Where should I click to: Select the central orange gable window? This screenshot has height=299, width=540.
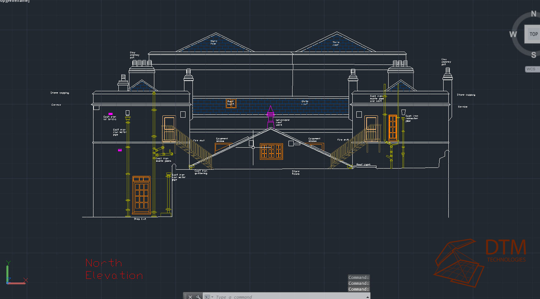click(x=271, y=151)
